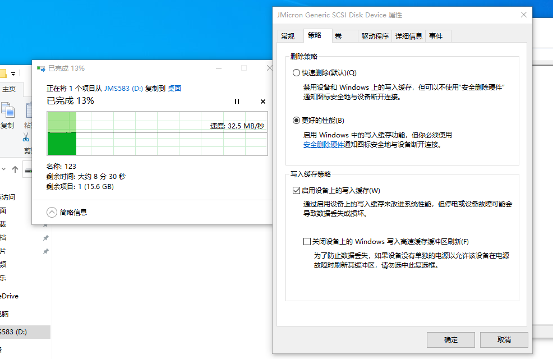Image resolution: width=553 pixels, height=359 pixels.
Task: Cancel the file copy operation
Action: click(262, 102)
